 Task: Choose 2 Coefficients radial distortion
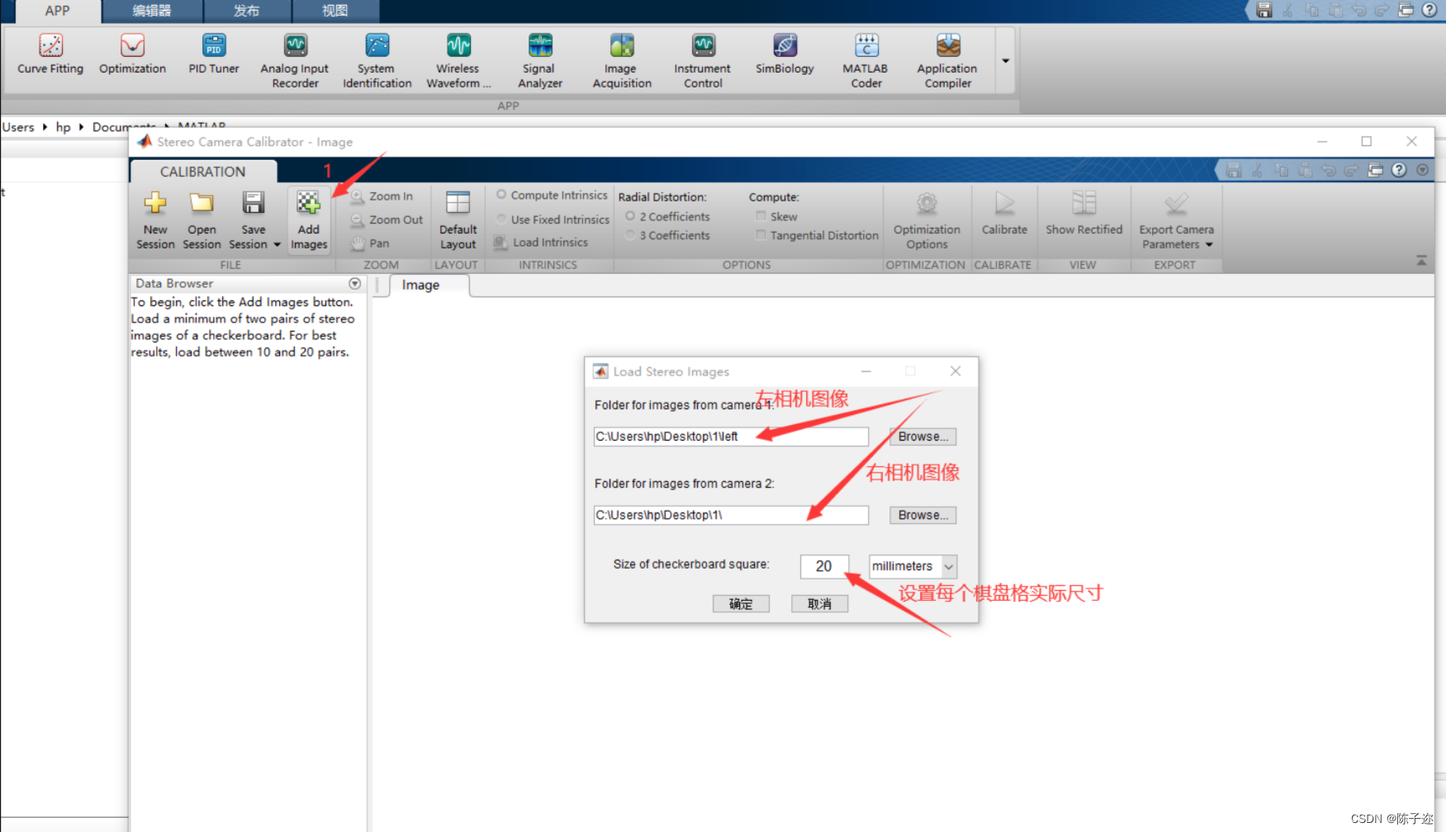pyautogui.click(x=630, y=216)
